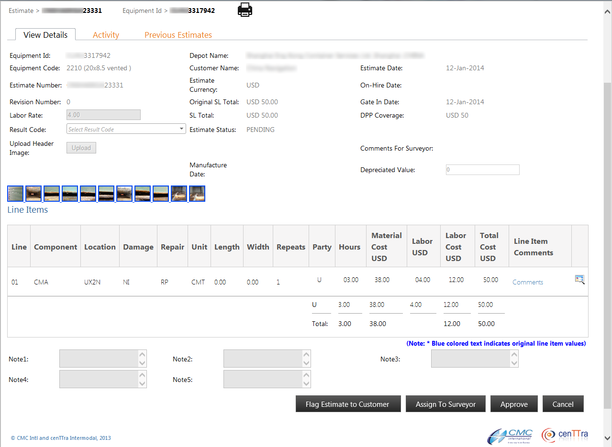This screenshot has width=612, height=447.
Task: Open the image preview icon beside Comments
Action: tap(579, 280)
